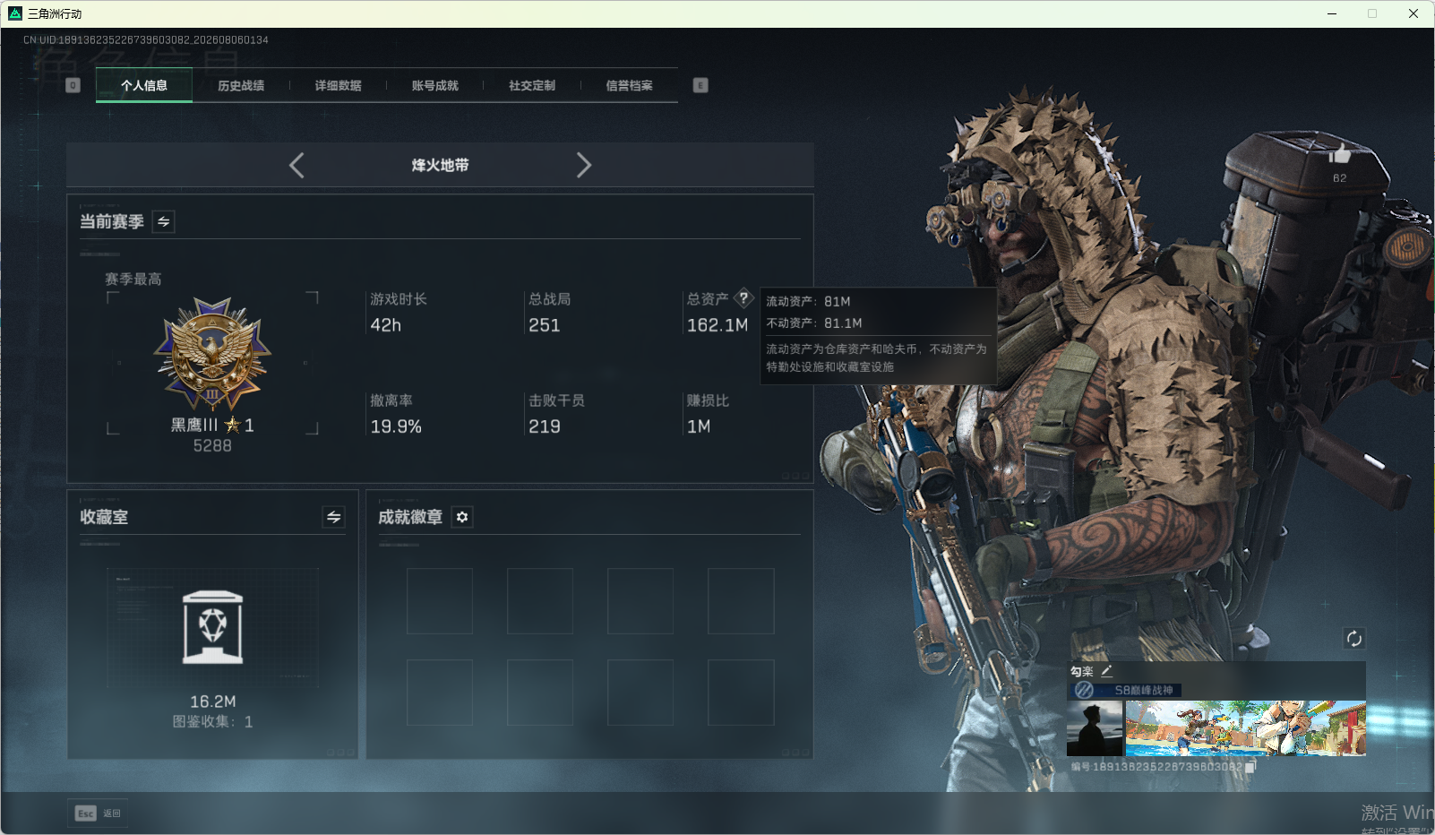Click the CN UID text at top left

click(146, 40)
